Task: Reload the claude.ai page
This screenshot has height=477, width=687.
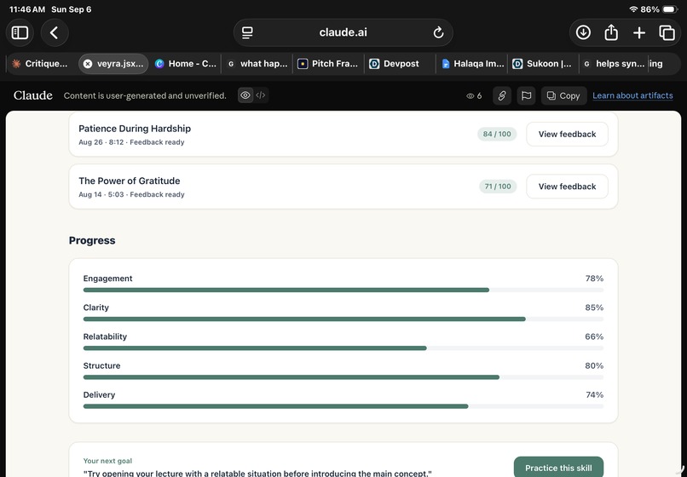Action: pos(438,33)
